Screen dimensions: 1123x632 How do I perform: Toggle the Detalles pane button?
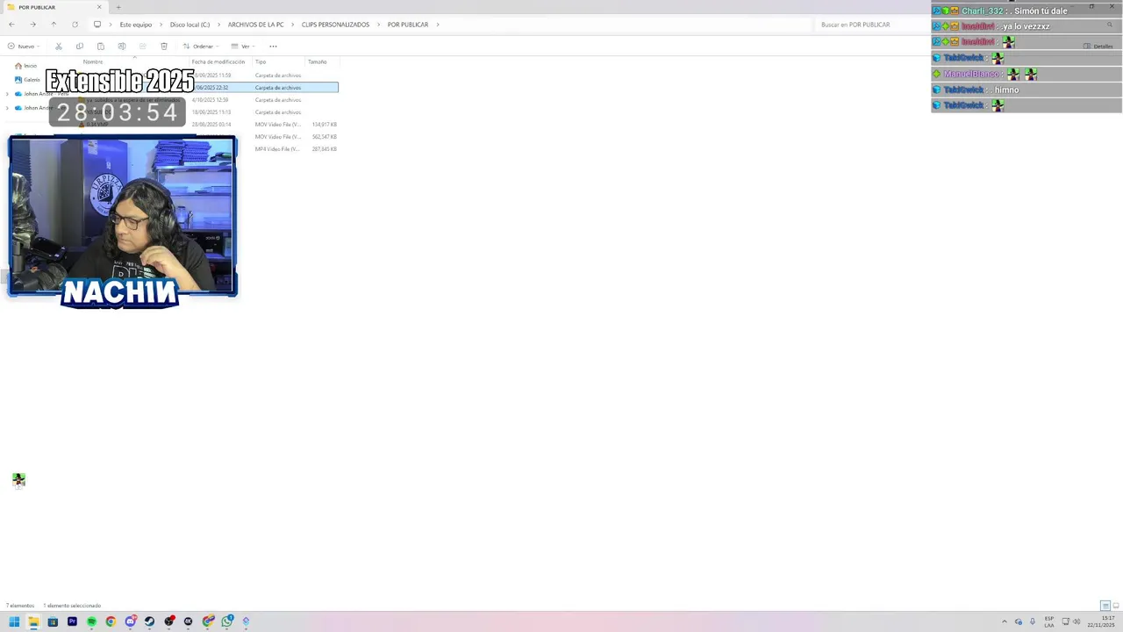tap(1098, 47)
